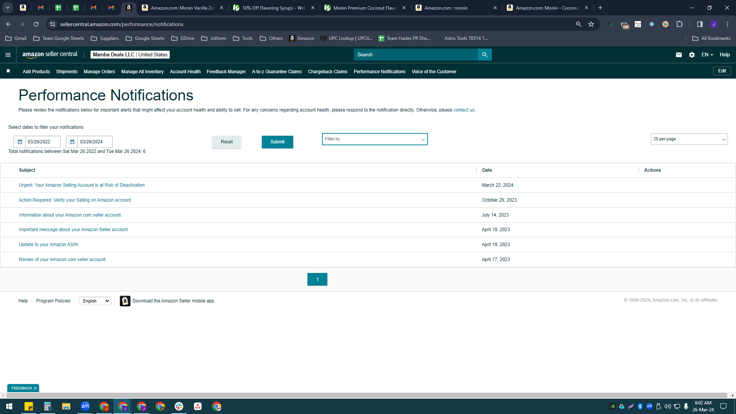
Task: Switch to the 10% Off Flavoring Syrups tab
Action: 274,8
